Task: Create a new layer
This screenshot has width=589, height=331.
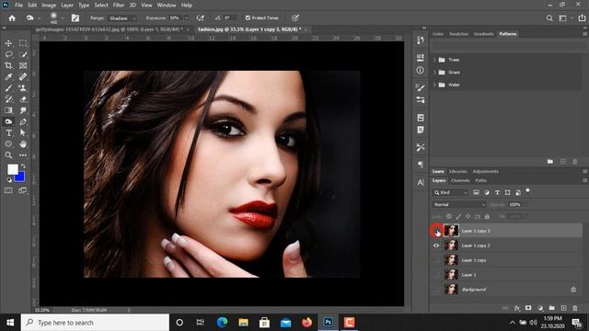Action: (x=563, y=308)
